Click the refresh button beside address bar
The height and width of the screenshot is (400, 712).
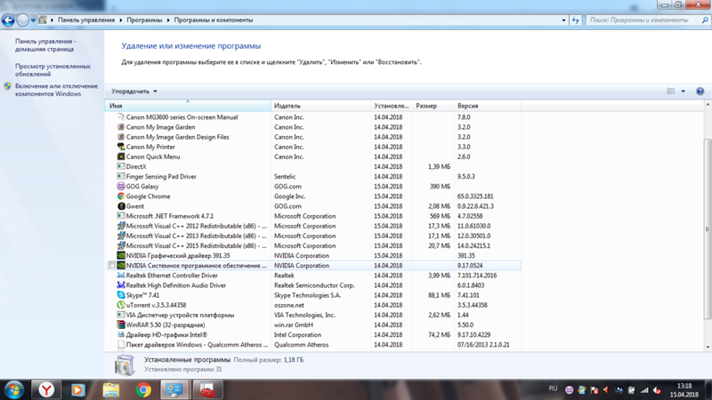pyautogui.click(x=575, y=20)
